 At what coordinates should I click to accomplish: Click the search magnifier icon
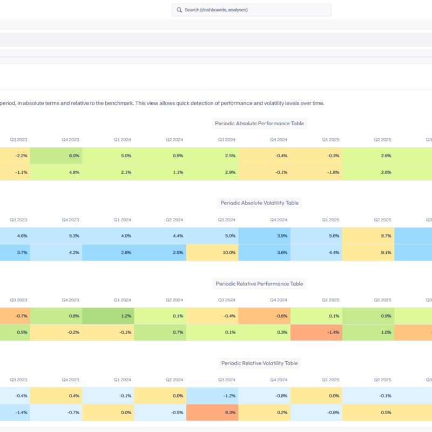179,10
